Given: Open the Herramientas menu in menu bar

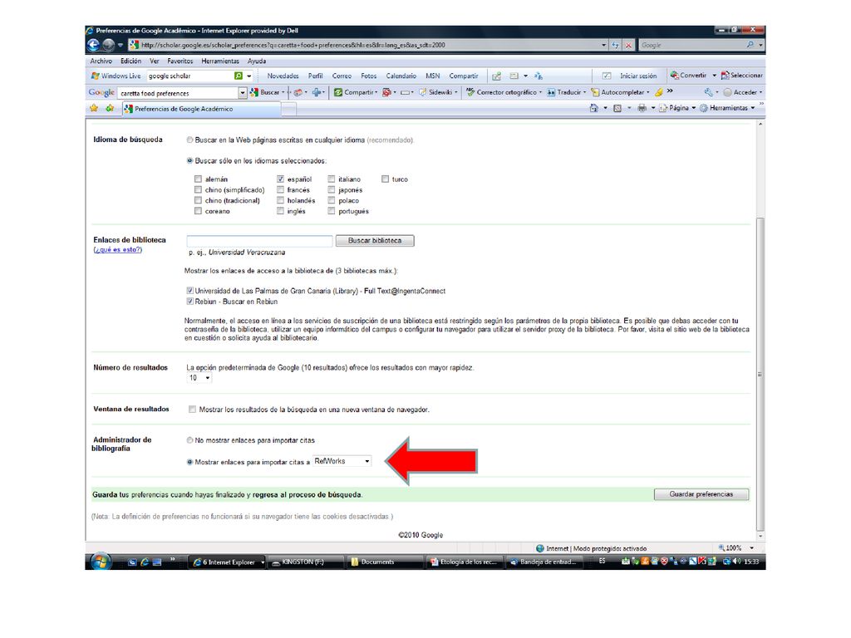Looking at the screenshot, I should click(220, 61).
